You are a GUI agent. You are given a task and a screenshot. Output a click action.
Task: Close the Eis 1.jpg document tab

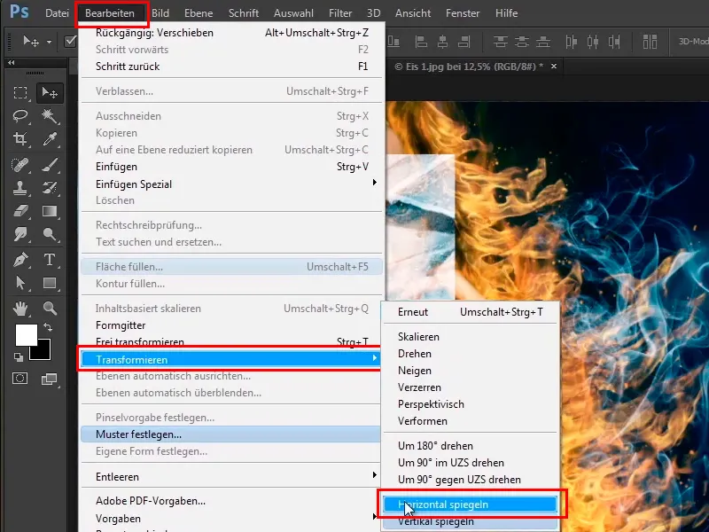(x=553, y=66)
